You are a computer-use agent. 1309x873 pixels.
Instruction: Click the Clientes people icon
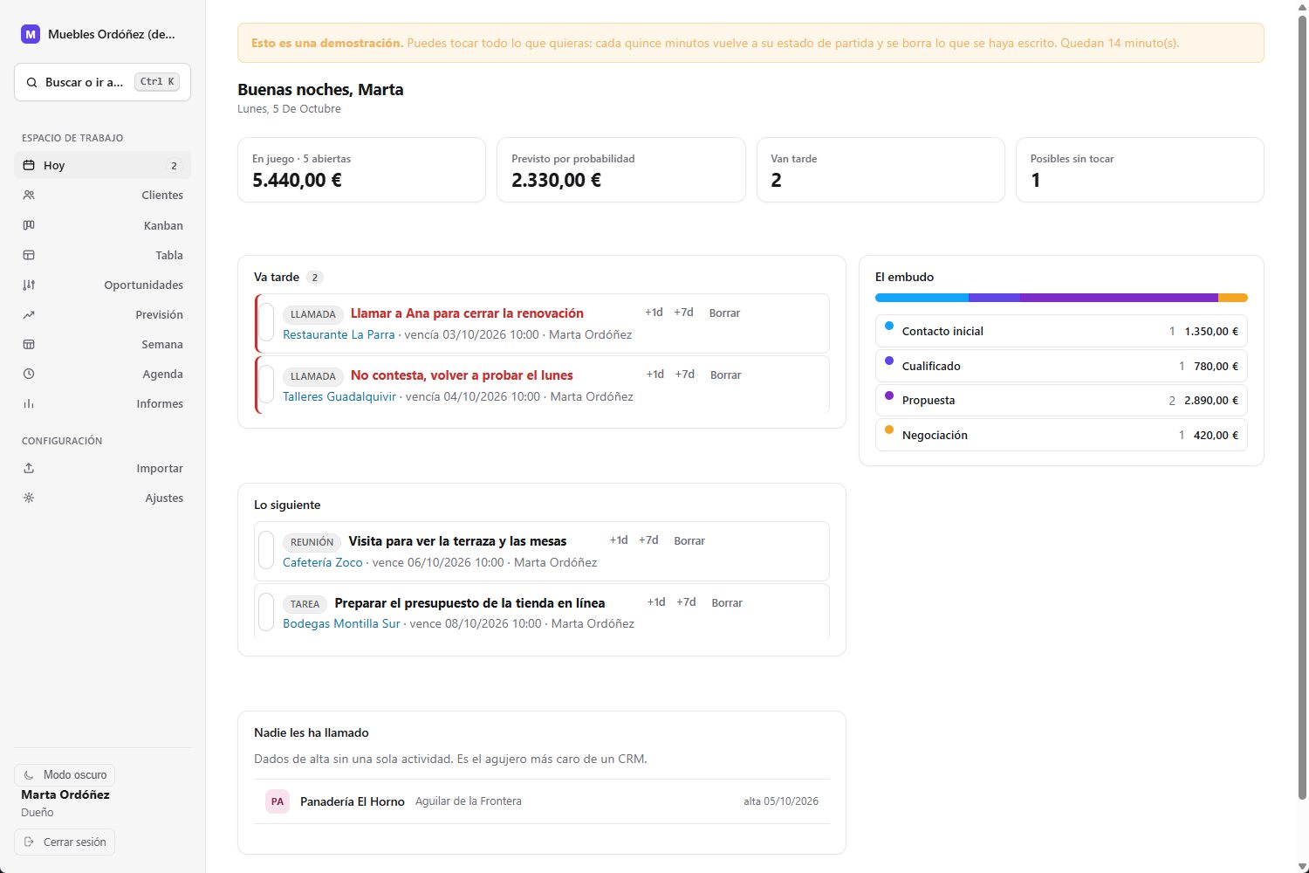coord(29,196)
